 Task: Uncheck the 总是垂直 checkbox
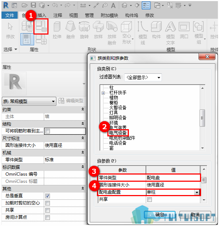[x=47, y=196]
